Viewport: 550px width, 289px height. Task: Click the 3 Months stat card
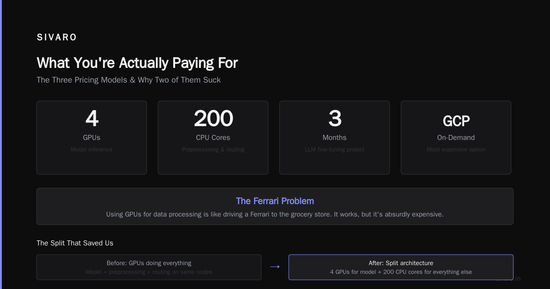[335, 138]
